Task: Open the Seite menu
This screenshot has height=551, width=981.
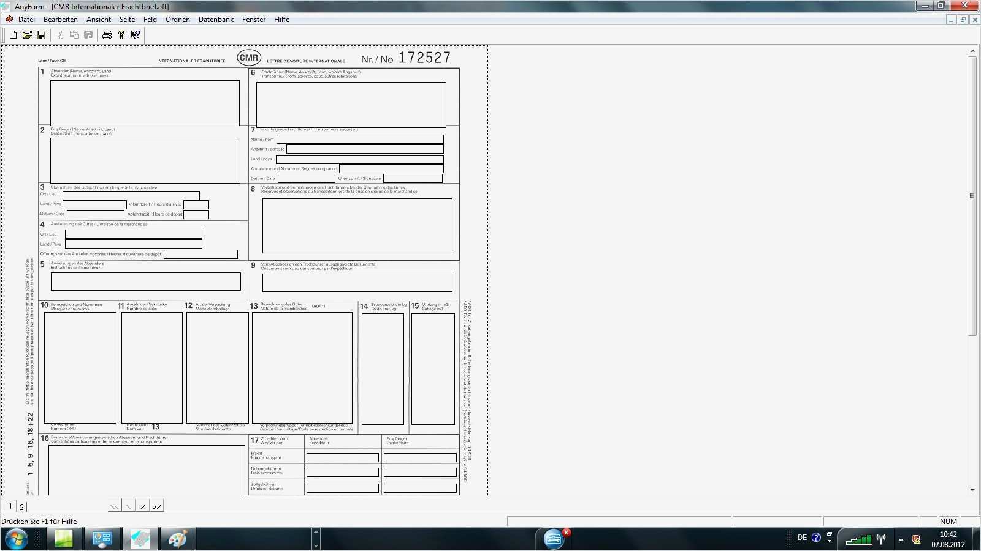Action: [127, 20]
